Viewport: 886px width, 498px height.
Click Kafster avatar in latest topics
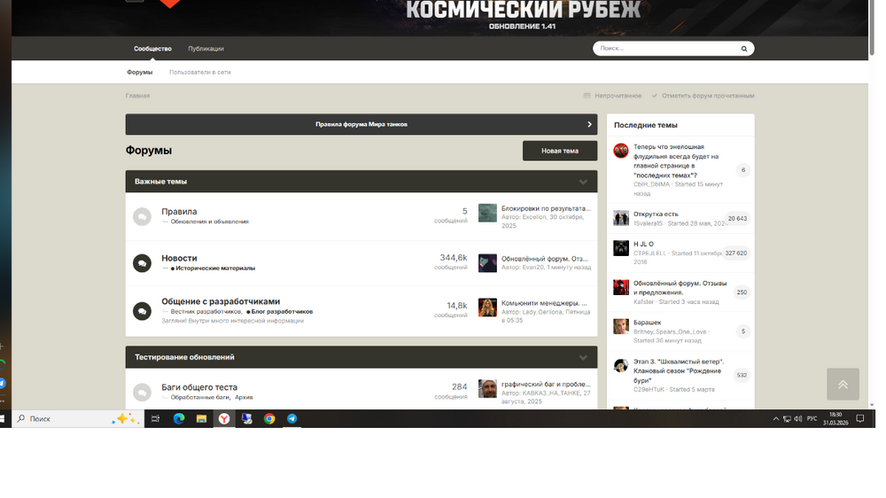(621, 287)
